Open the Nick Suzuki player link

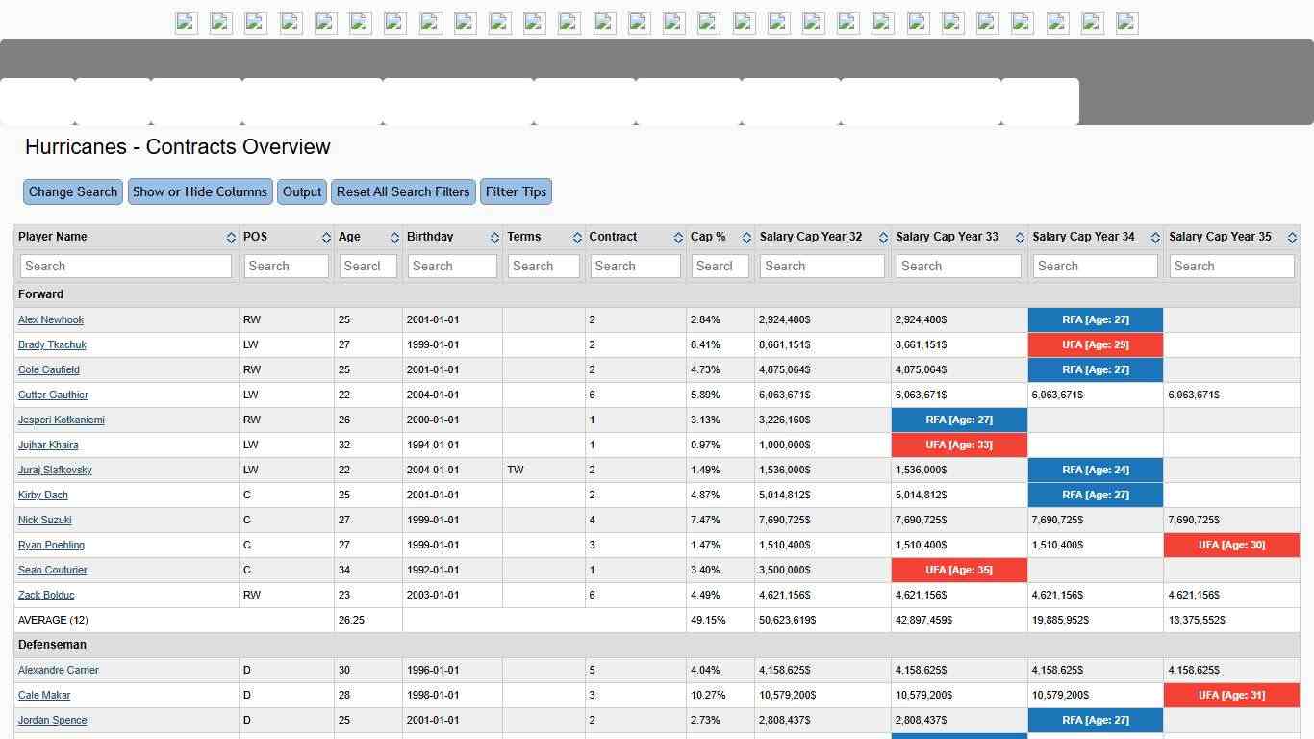point(45,520)
